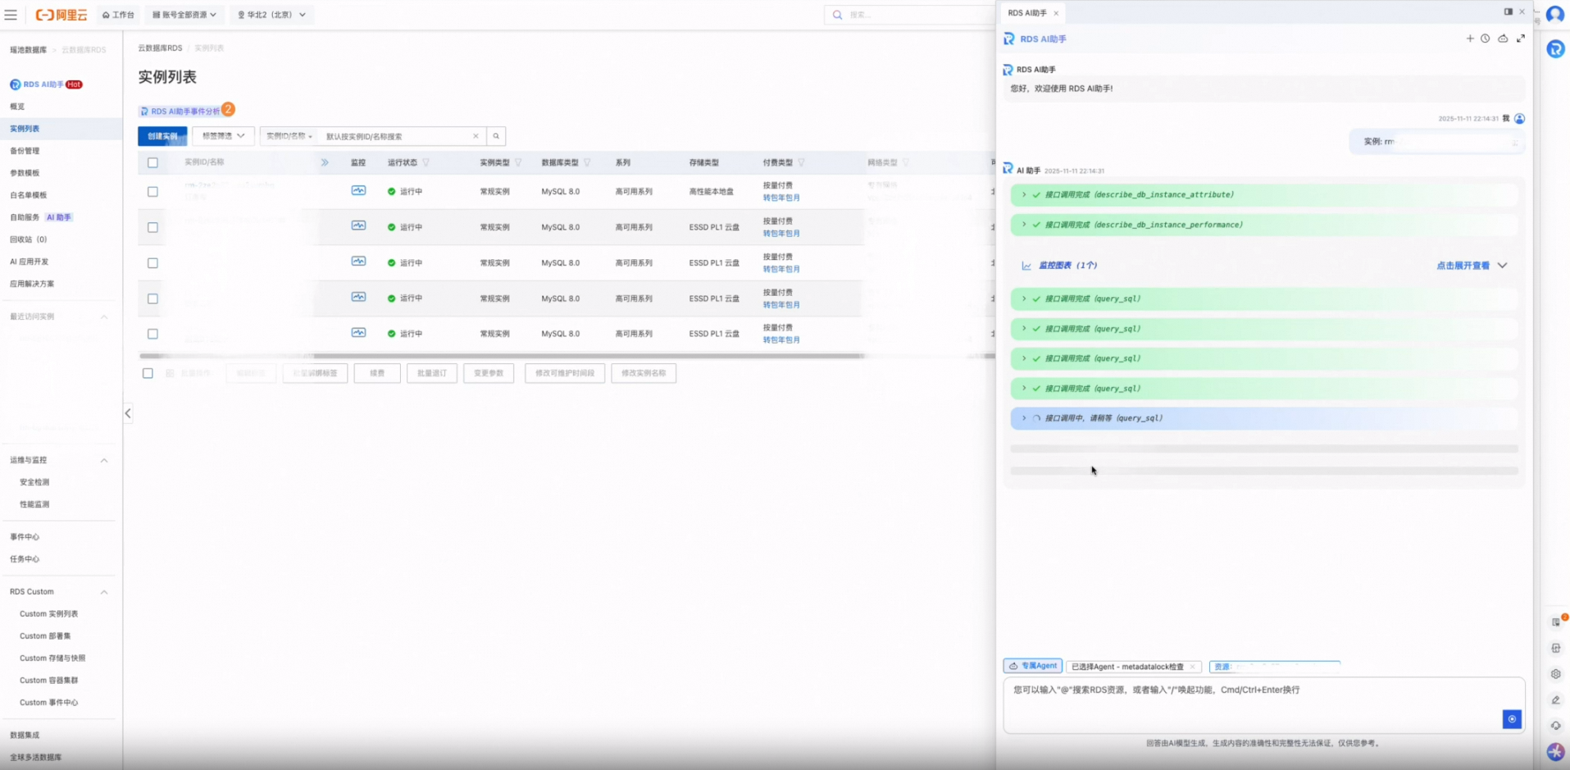Open 工作台 in the top bar
The image size is (1570, 770).
coord(118,15)
